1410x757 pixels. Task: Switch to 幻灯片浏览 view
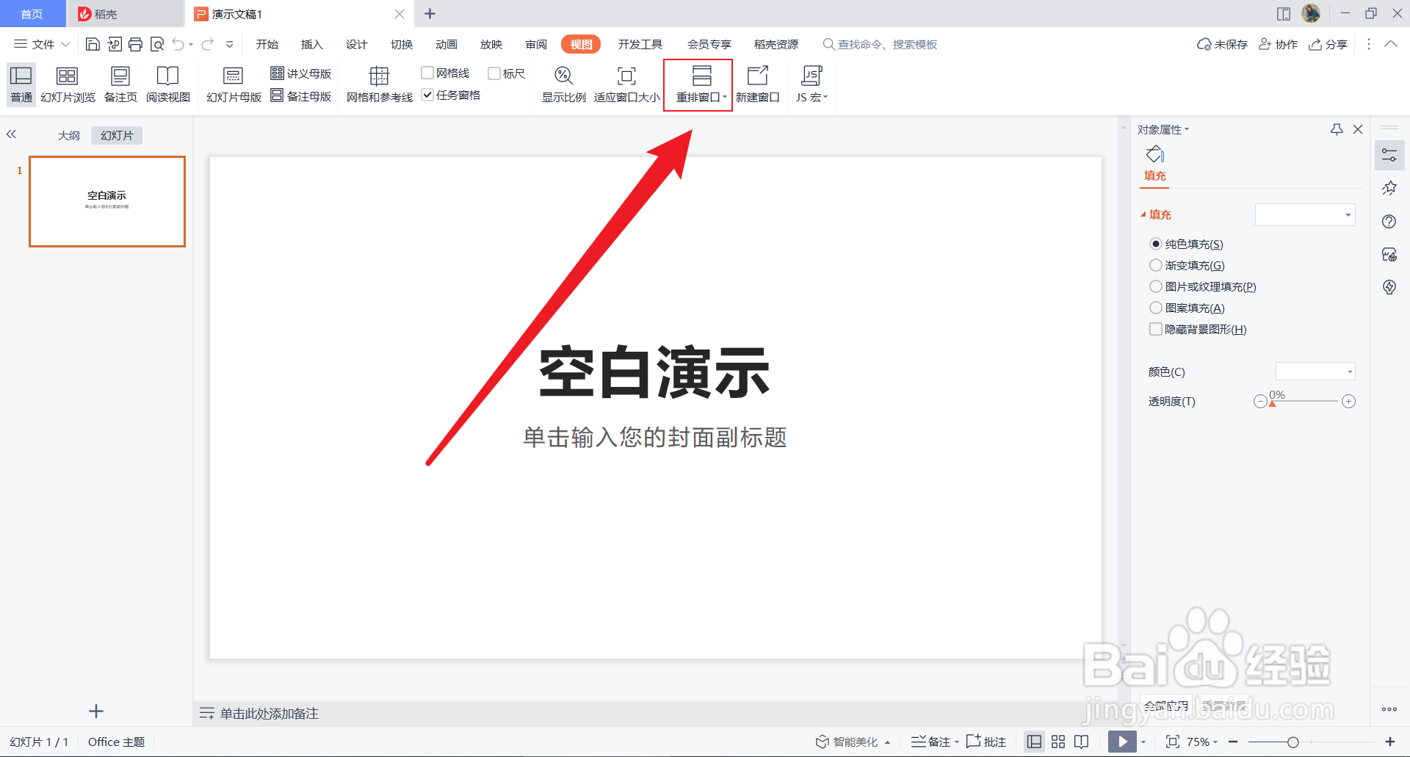coord(68,84)
